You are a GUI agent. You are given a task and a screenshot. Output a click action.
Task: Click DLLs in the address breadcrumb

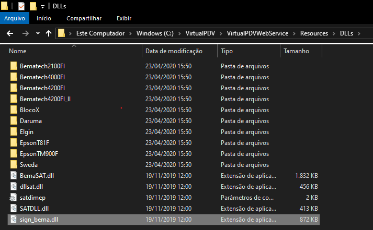pos(346,33)
